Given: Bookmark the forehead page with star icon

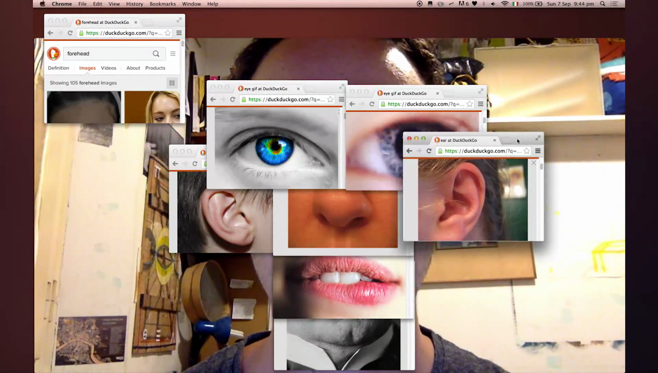Looking at the screenshot, I should pos(168,33).
